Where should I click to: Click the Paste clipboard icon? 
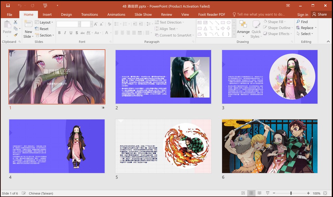[x=7, y=24]
